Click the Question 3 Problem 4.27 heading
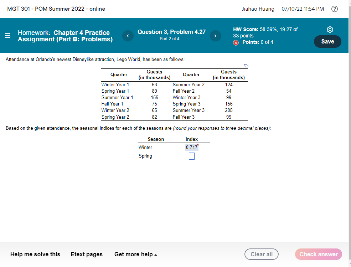The height and width of the screenshot is (267, 351). coord(171,32)
